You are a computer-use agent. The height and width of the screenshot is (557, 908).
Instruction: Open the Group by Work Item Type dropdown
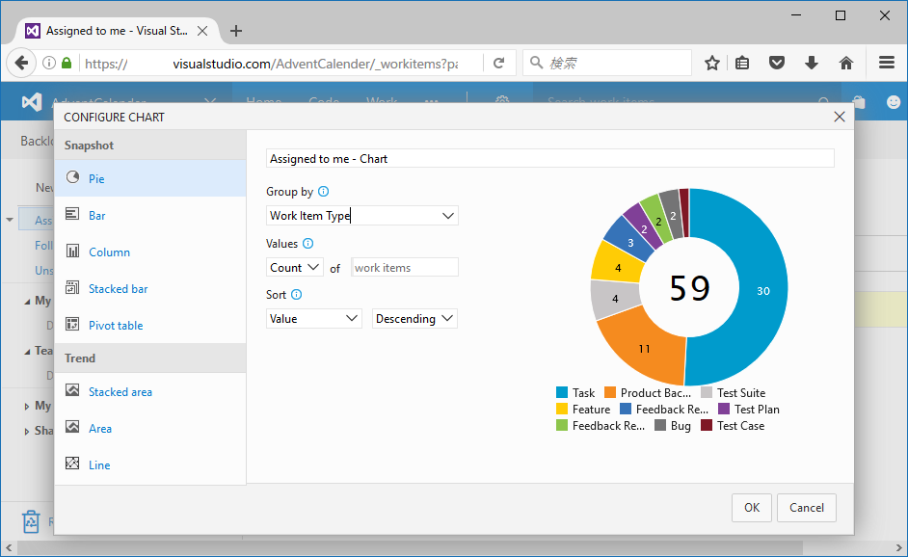(361, 216)
